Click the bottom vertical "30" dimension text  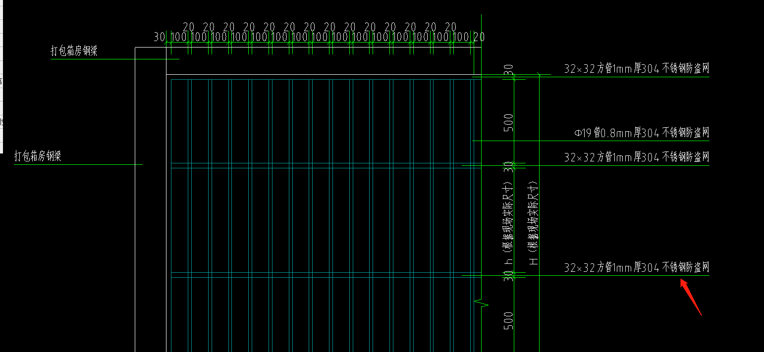tap(508, 276)
